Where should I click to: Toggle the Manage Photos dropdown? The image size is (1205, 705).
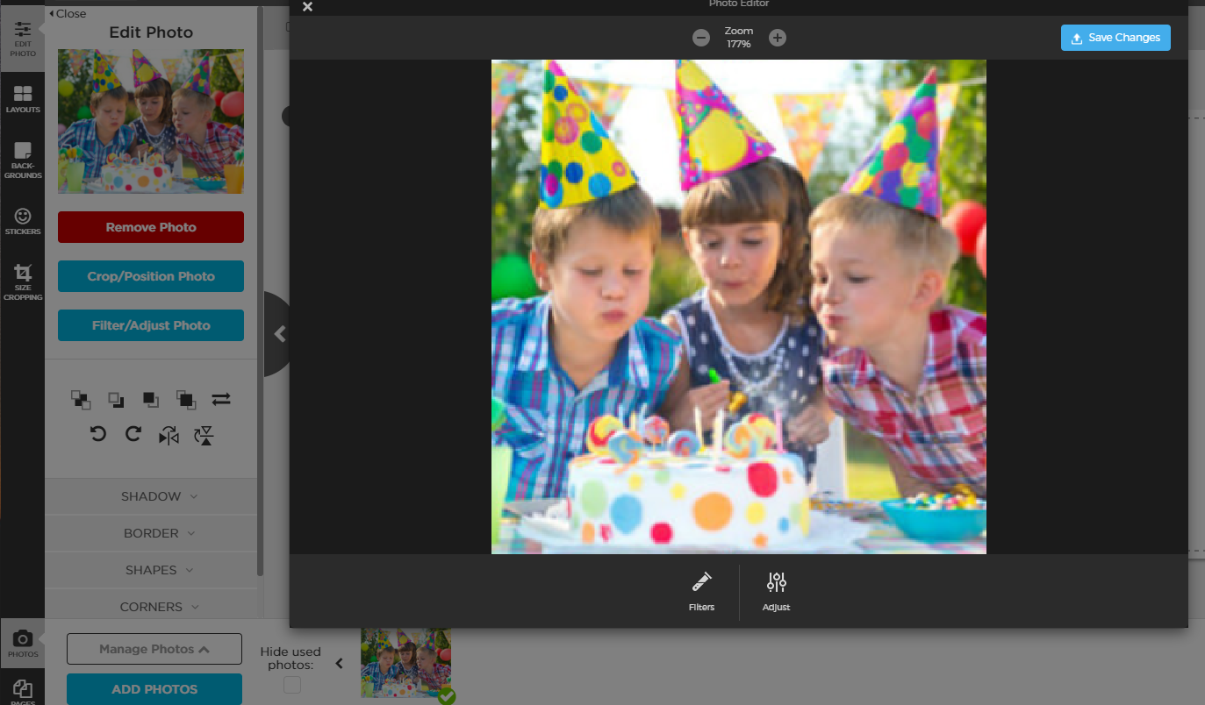click(x=154, y=649)
